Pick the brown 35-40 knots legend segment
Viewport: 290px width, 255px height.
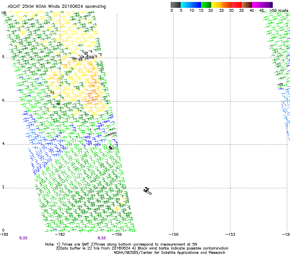tap(247, 5)
